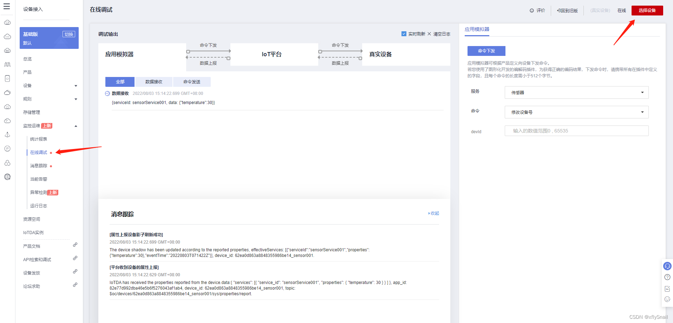The height and width of the screenshot is (323, 673).
Task: Open 论坛求助 link in sidebar
Action: click(x=32, y=286)
